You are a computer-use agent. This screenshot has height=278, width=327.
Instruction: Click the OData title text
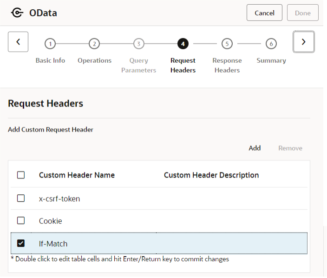point(43,13)
